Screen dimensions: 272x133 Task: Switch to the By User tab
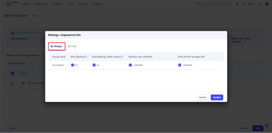(72, 46)
